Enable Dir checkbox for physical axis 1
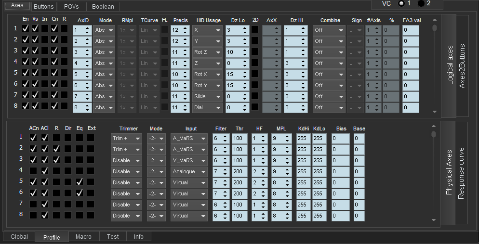This screenshot has height=244, width=479. click(68, 138)
